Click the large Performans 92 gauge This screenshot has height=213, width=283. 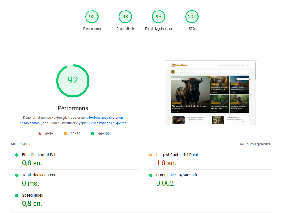73,81
